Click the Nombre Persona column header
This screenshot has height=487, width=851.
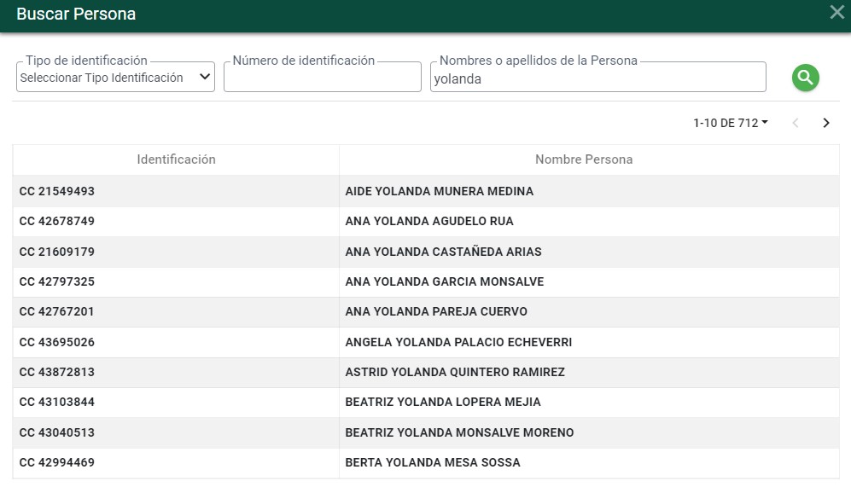pos(584,159)
